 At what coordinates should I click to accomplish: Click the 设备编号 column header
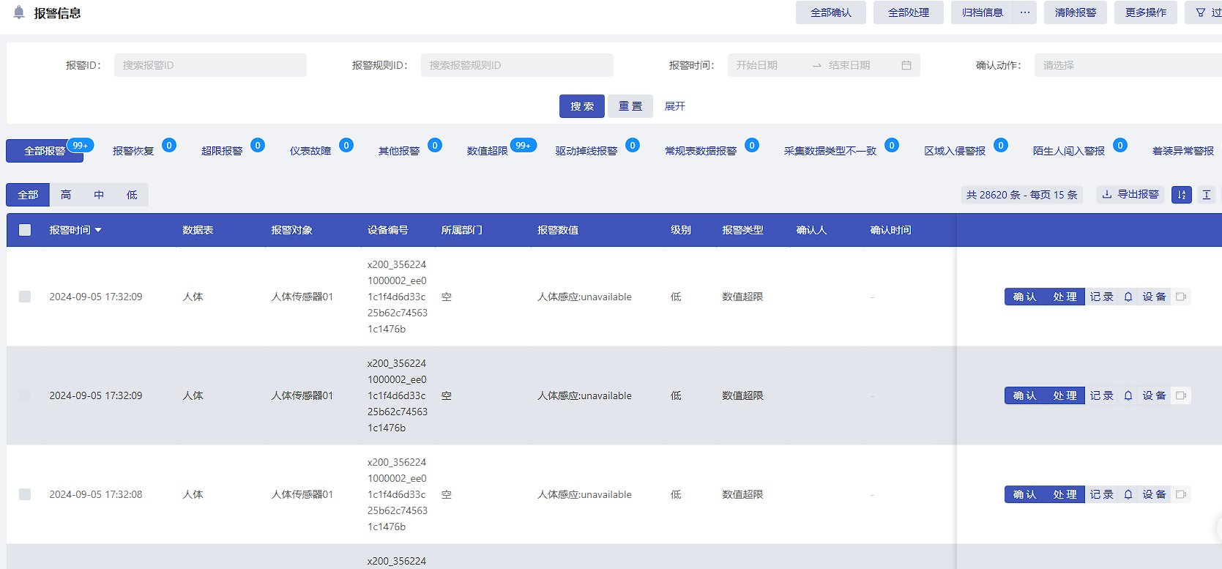click(x=388, y=230)
